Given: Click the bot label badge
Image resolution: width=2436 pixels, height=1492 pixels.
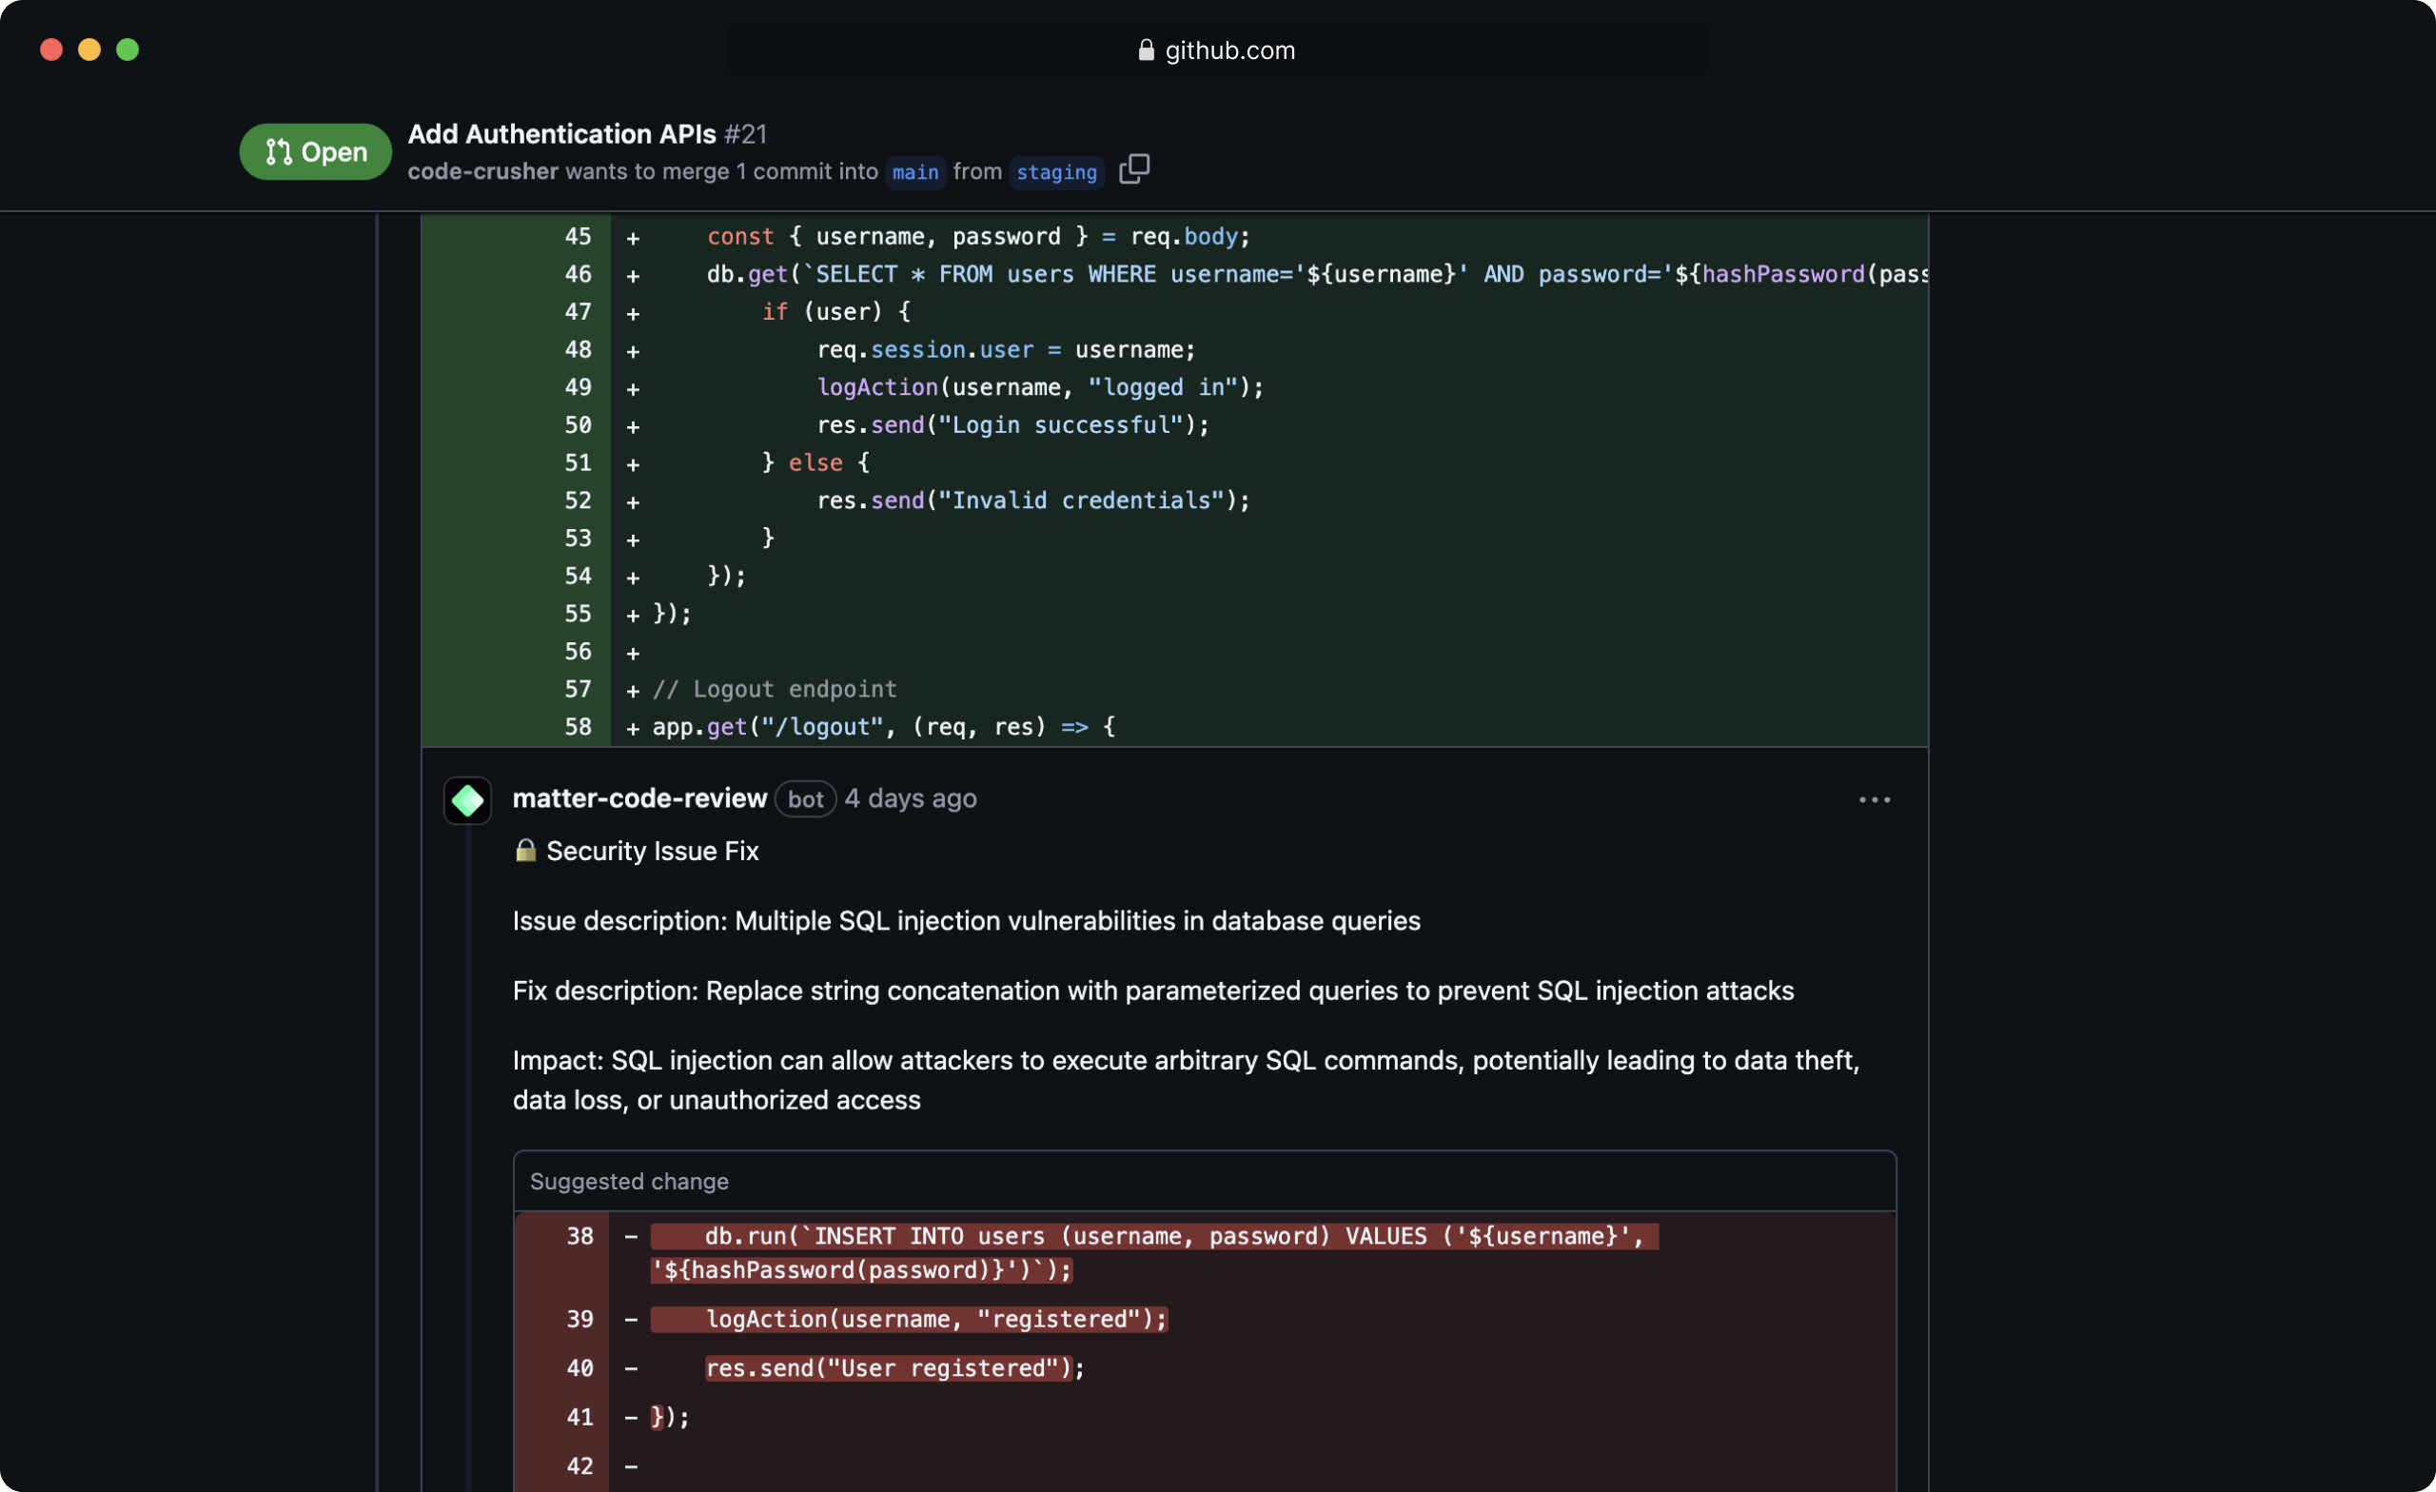Looking at the screenshot, I should pyautogui.click(x=806, y=799).
